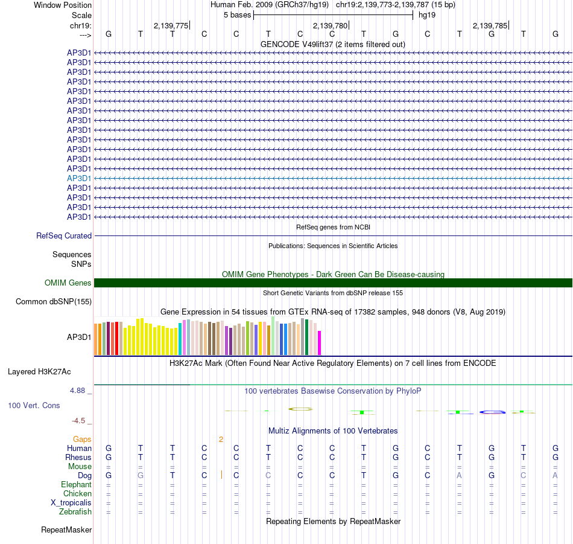The height and width of the screenshot is (544, 573).
Task: Click the first orange GTEx expression bar
Action: 96,339
